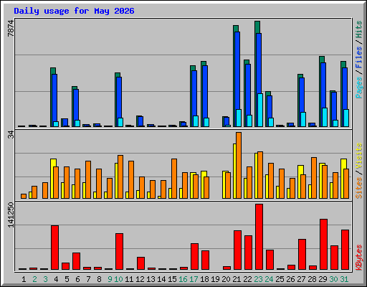Click day label 6 on the x-axis

[77, 279]
